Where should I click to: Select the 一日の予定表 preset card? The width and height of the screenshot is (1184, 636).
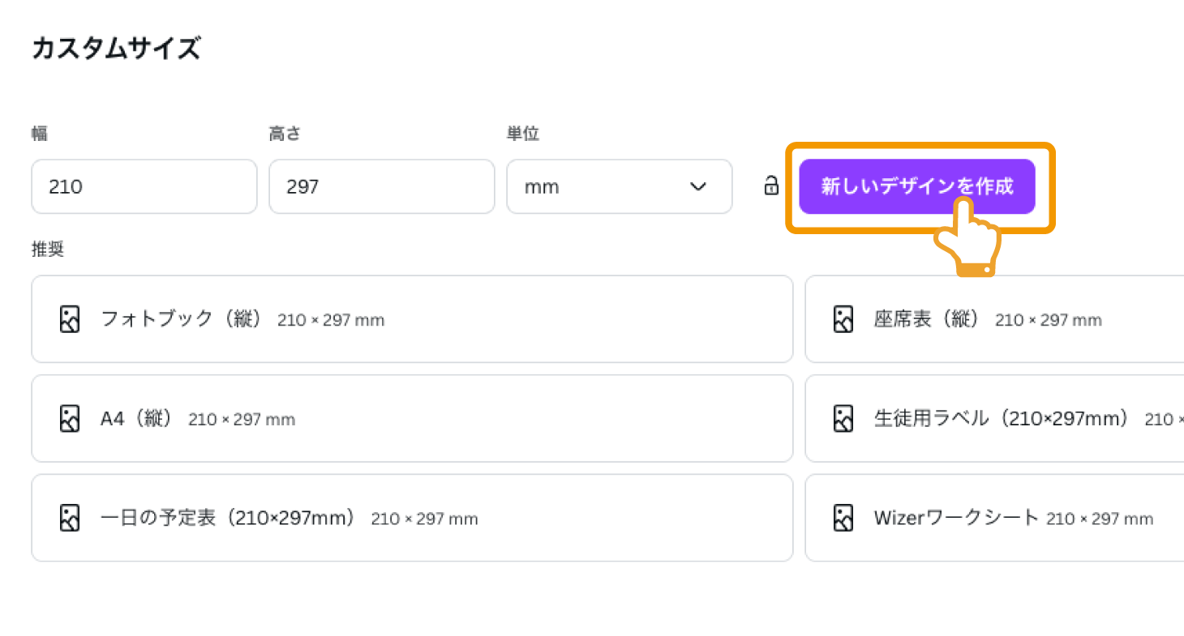[324, 518]
